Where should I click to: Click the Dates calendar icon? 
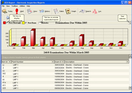(x=56, y=11)
